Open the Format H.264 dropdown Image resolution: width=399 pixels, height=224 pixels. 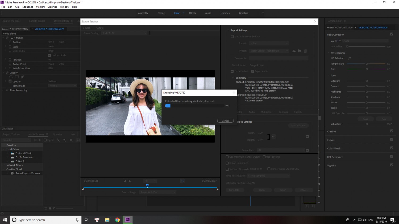tap(269, 43)
